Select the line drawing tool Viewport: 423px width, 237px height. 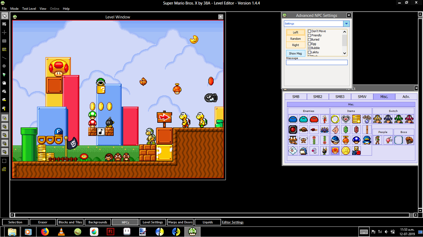4,58
